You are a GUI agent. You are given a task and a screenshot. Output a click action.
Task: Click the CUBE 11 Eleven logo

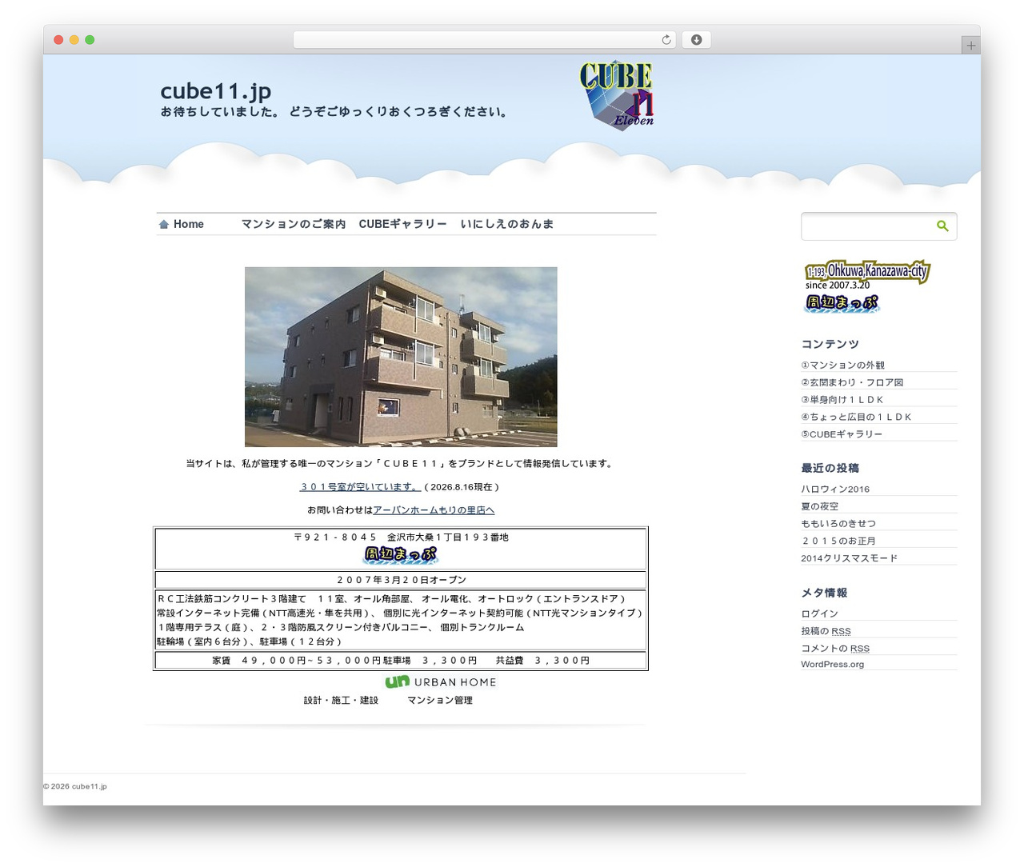(616, 96)
